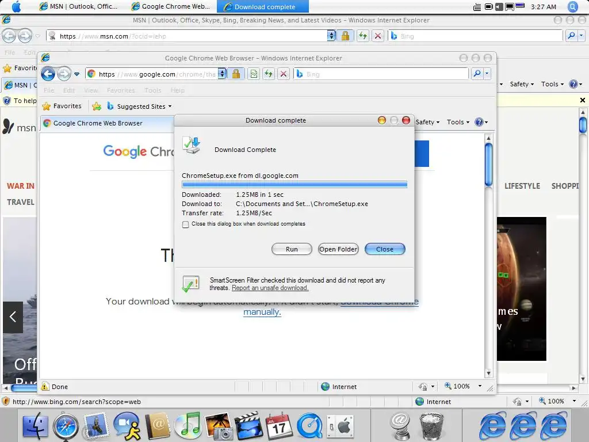
Task: Open iCal calendar in dock
Action: [279, 426]
